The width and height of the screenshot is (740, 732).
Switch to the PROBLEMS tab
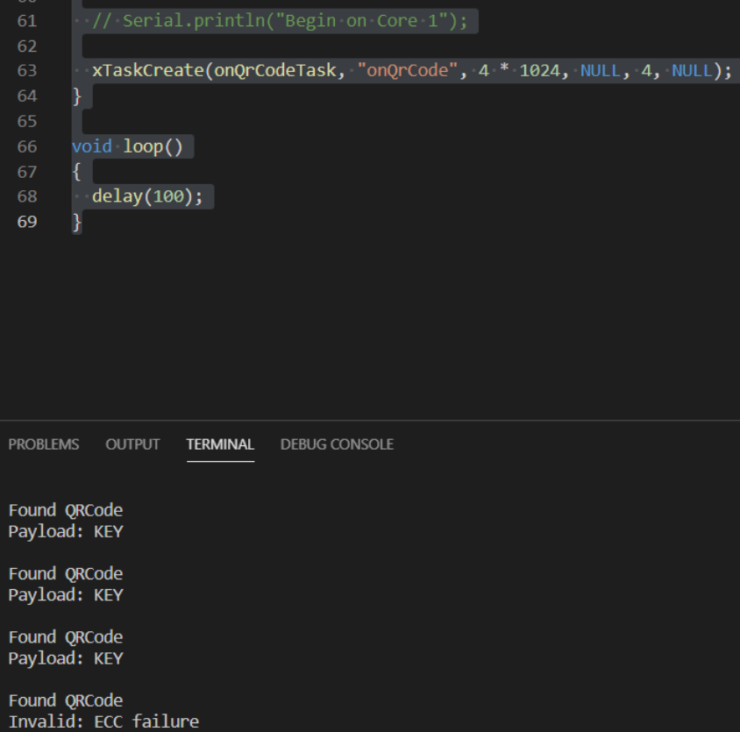[x=44, y=444]
